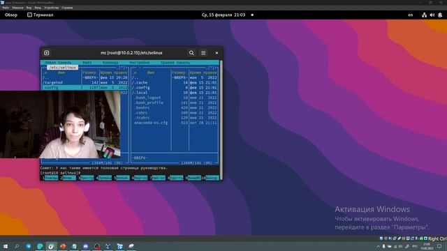Select the '/.local' directory in right panel
The width and height of the screenshot is (447, 251).
(175, 93)
